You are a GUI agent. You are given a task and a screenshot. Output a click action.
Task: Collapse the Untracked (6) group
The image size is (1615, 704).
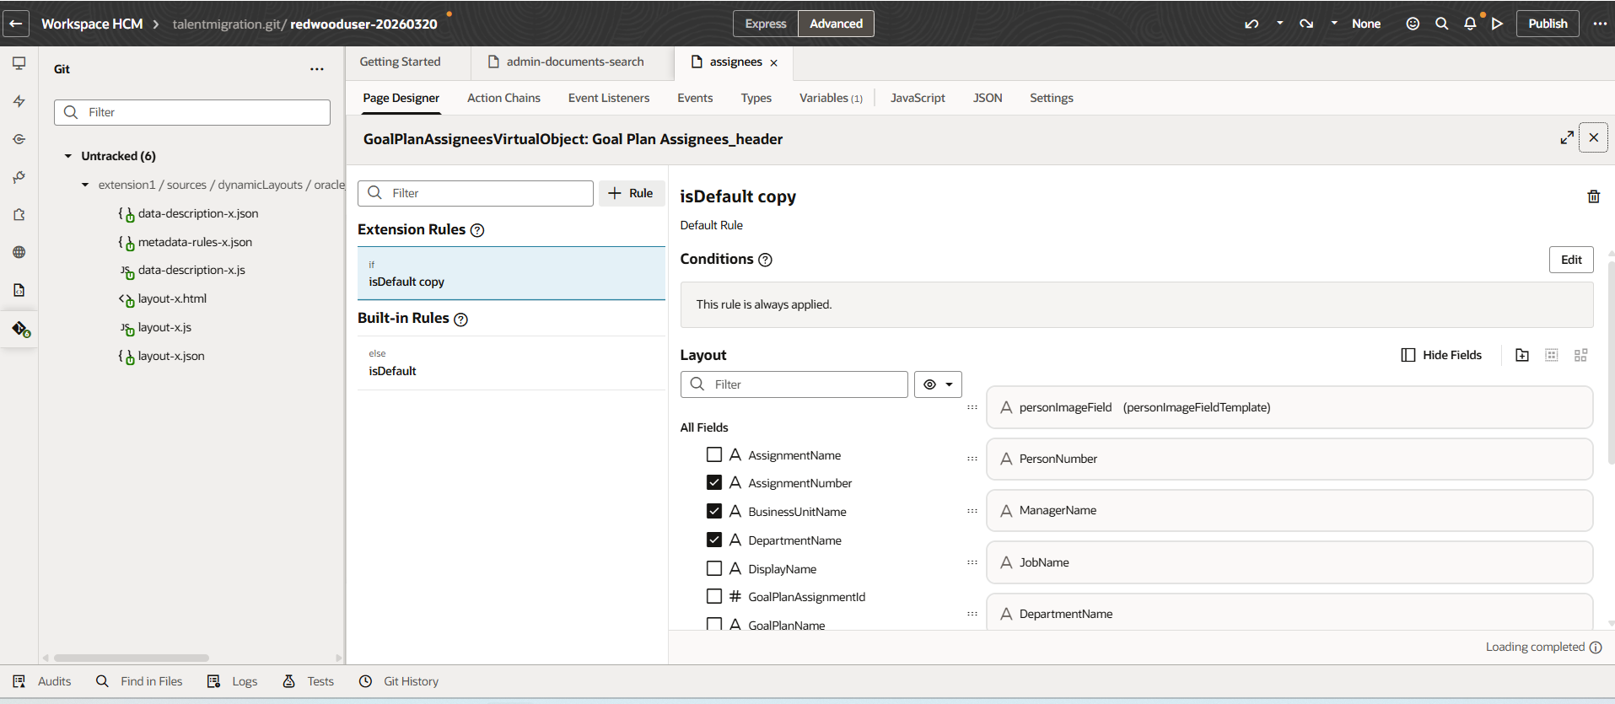[x=68, y=156]
